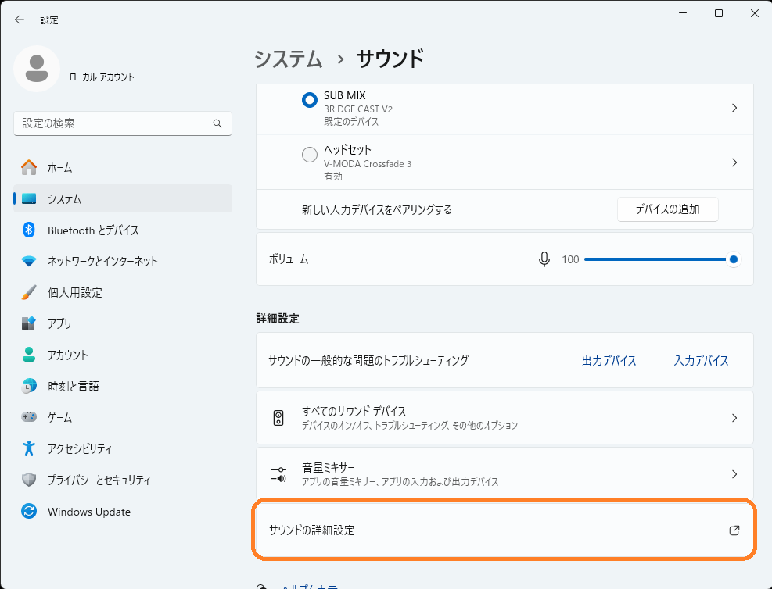Click the 音量ミキサー slider icon

pyautogui.click(x=278, y=474)
